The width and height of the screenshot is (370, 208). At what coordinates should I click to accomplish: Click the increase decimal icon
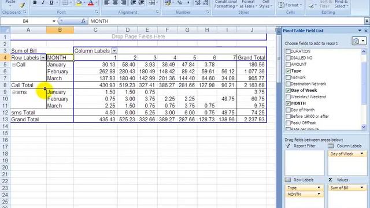(x=198, y=2)
